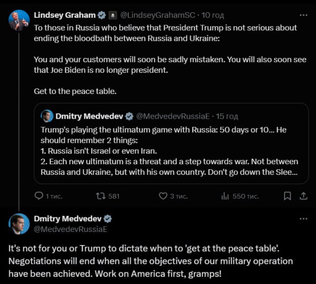The height and width of the screenshot is (284, 316).
Task: Reply to Lindsey Graham's tweet
Action: [39, 196]
